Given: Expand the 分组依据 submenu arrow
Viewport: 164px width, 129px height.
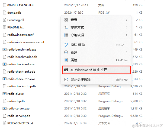Looking at the screenshot, I should [127, 35].
